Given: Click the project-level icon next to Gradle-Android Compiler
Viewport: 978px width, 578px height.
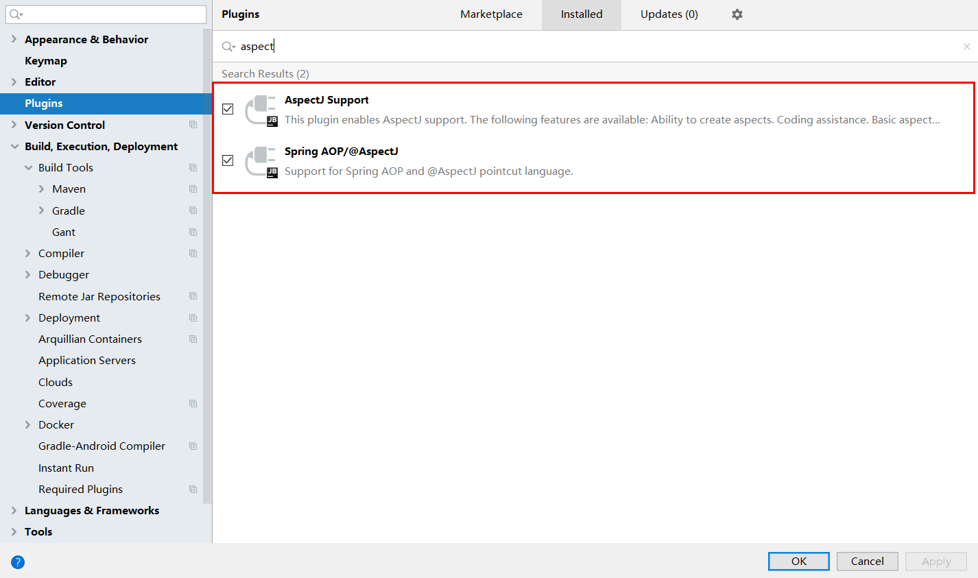Looking at the screenshot, I should 193,446.
